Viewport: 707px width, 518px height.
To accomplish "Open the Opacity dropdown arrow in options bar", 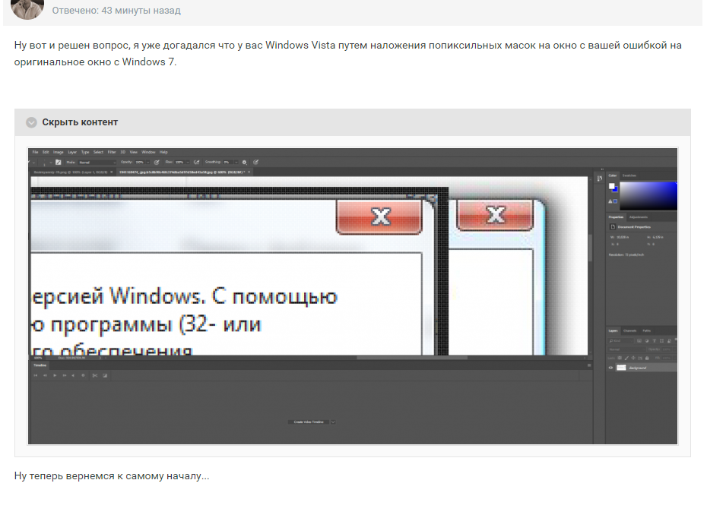I will coord(147,163).
